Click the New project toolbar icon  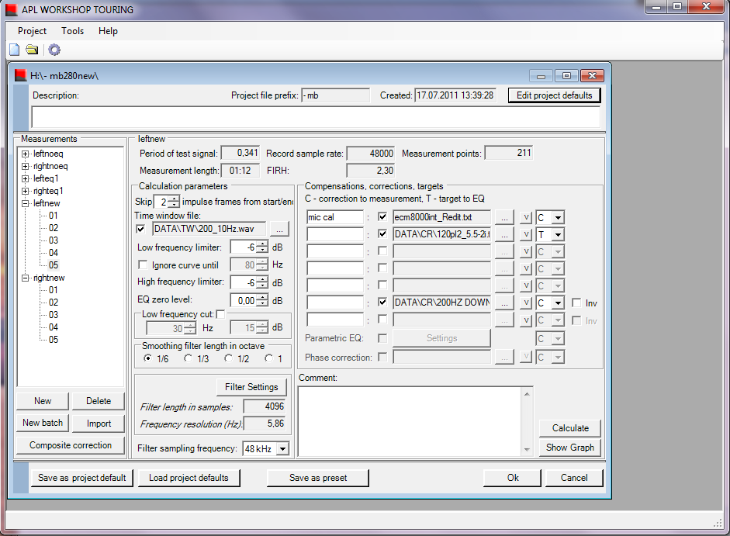click(x=14, y=50)
